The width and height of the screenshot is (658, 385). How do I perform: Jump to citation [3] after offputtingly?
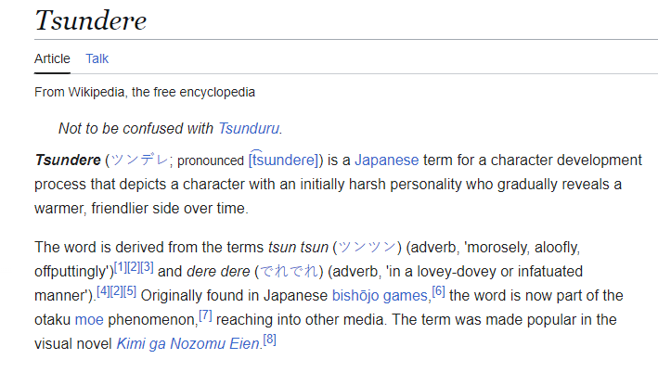[x=147, y=267]
